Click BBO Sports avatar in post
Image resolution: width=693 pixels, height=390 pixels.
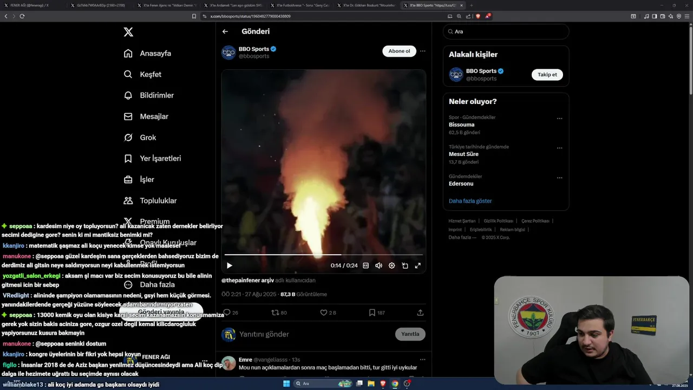point(228,53)
